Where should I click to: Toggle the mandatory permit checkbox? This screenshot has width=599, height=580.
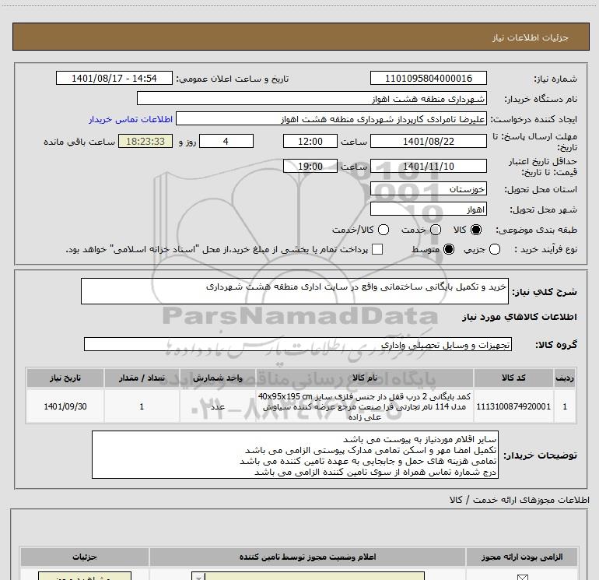tap(522, 577)
